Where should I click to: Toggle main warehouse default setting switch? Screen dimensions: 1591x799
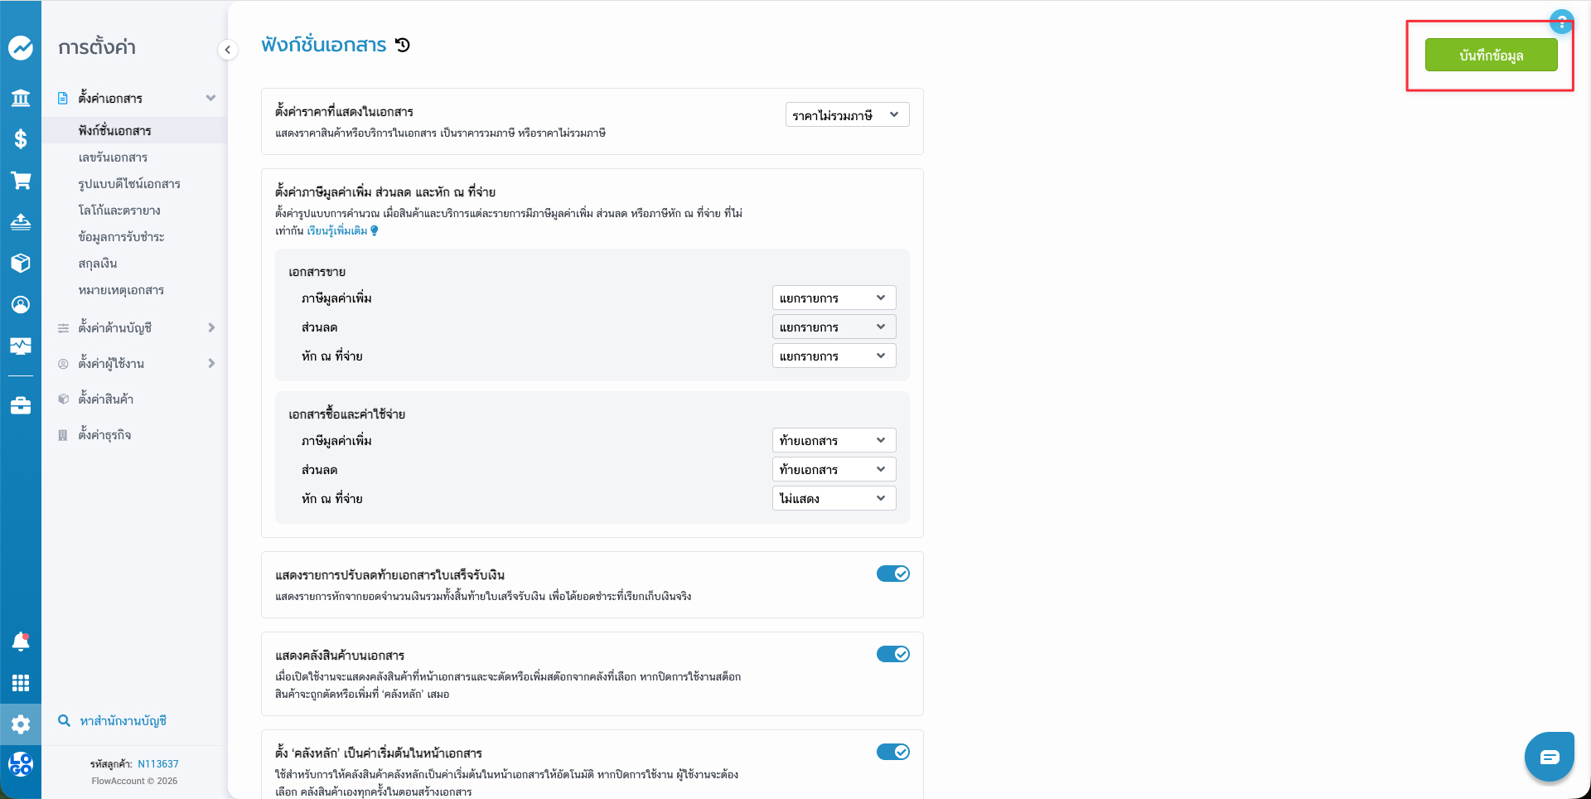(x=892, y=752)
